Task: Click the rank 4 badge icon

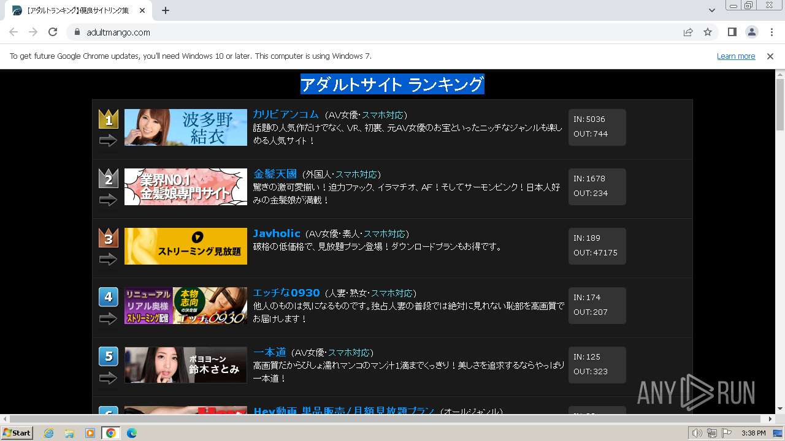Action: tap(109, 297)
